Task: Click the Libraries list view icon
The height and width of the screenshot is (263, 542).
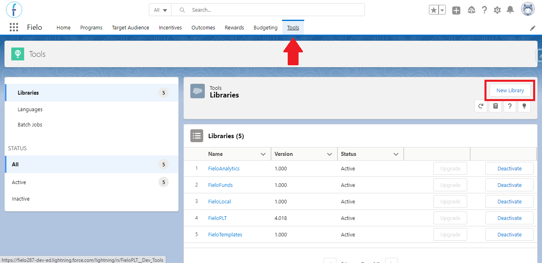Action: [197, 136]
